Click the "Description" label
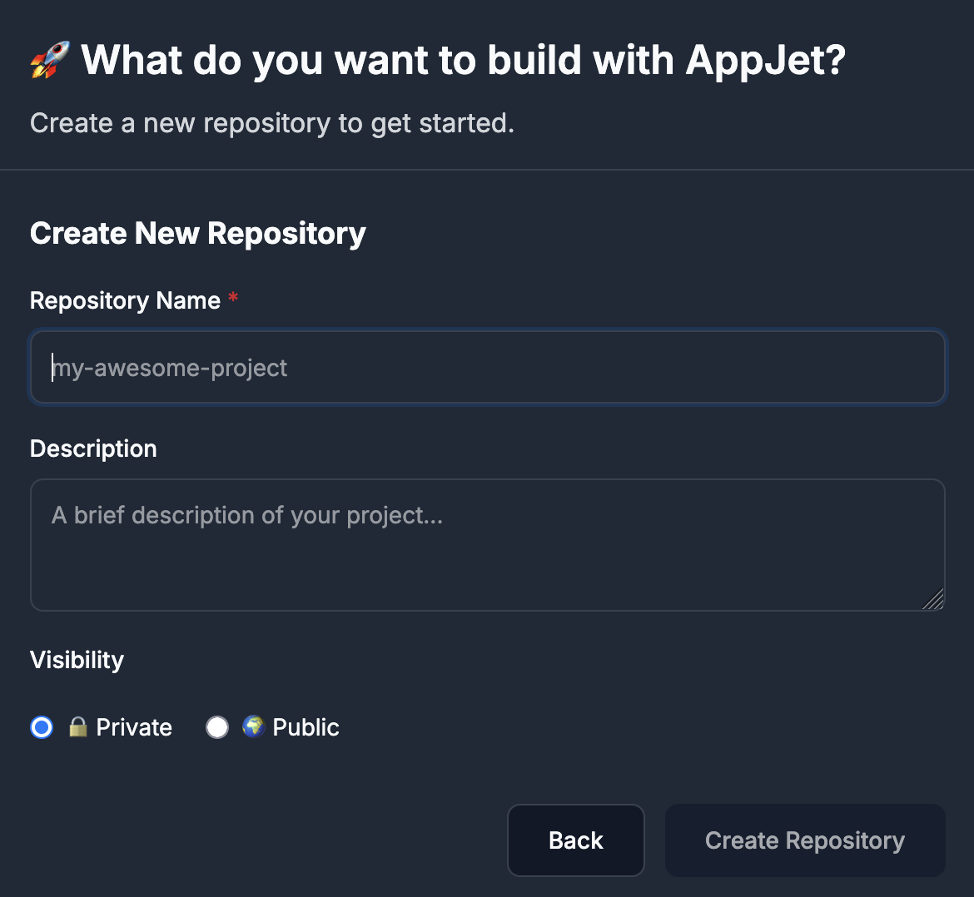 93,448
